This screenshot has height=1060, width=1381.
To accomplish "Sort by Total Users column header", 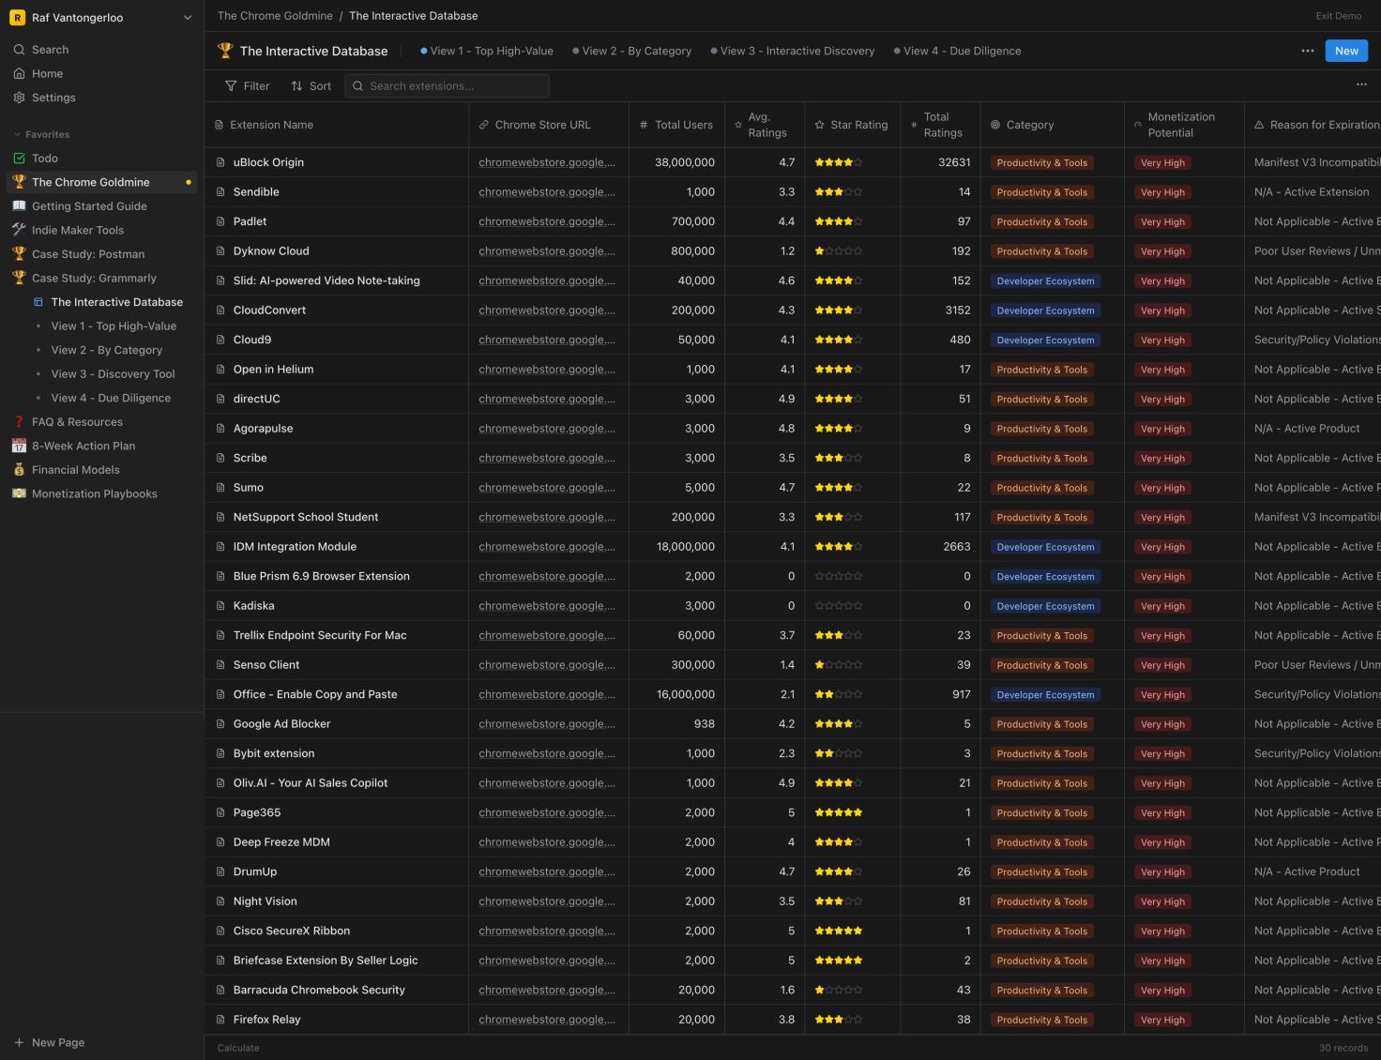I will (x=676, y=125).
